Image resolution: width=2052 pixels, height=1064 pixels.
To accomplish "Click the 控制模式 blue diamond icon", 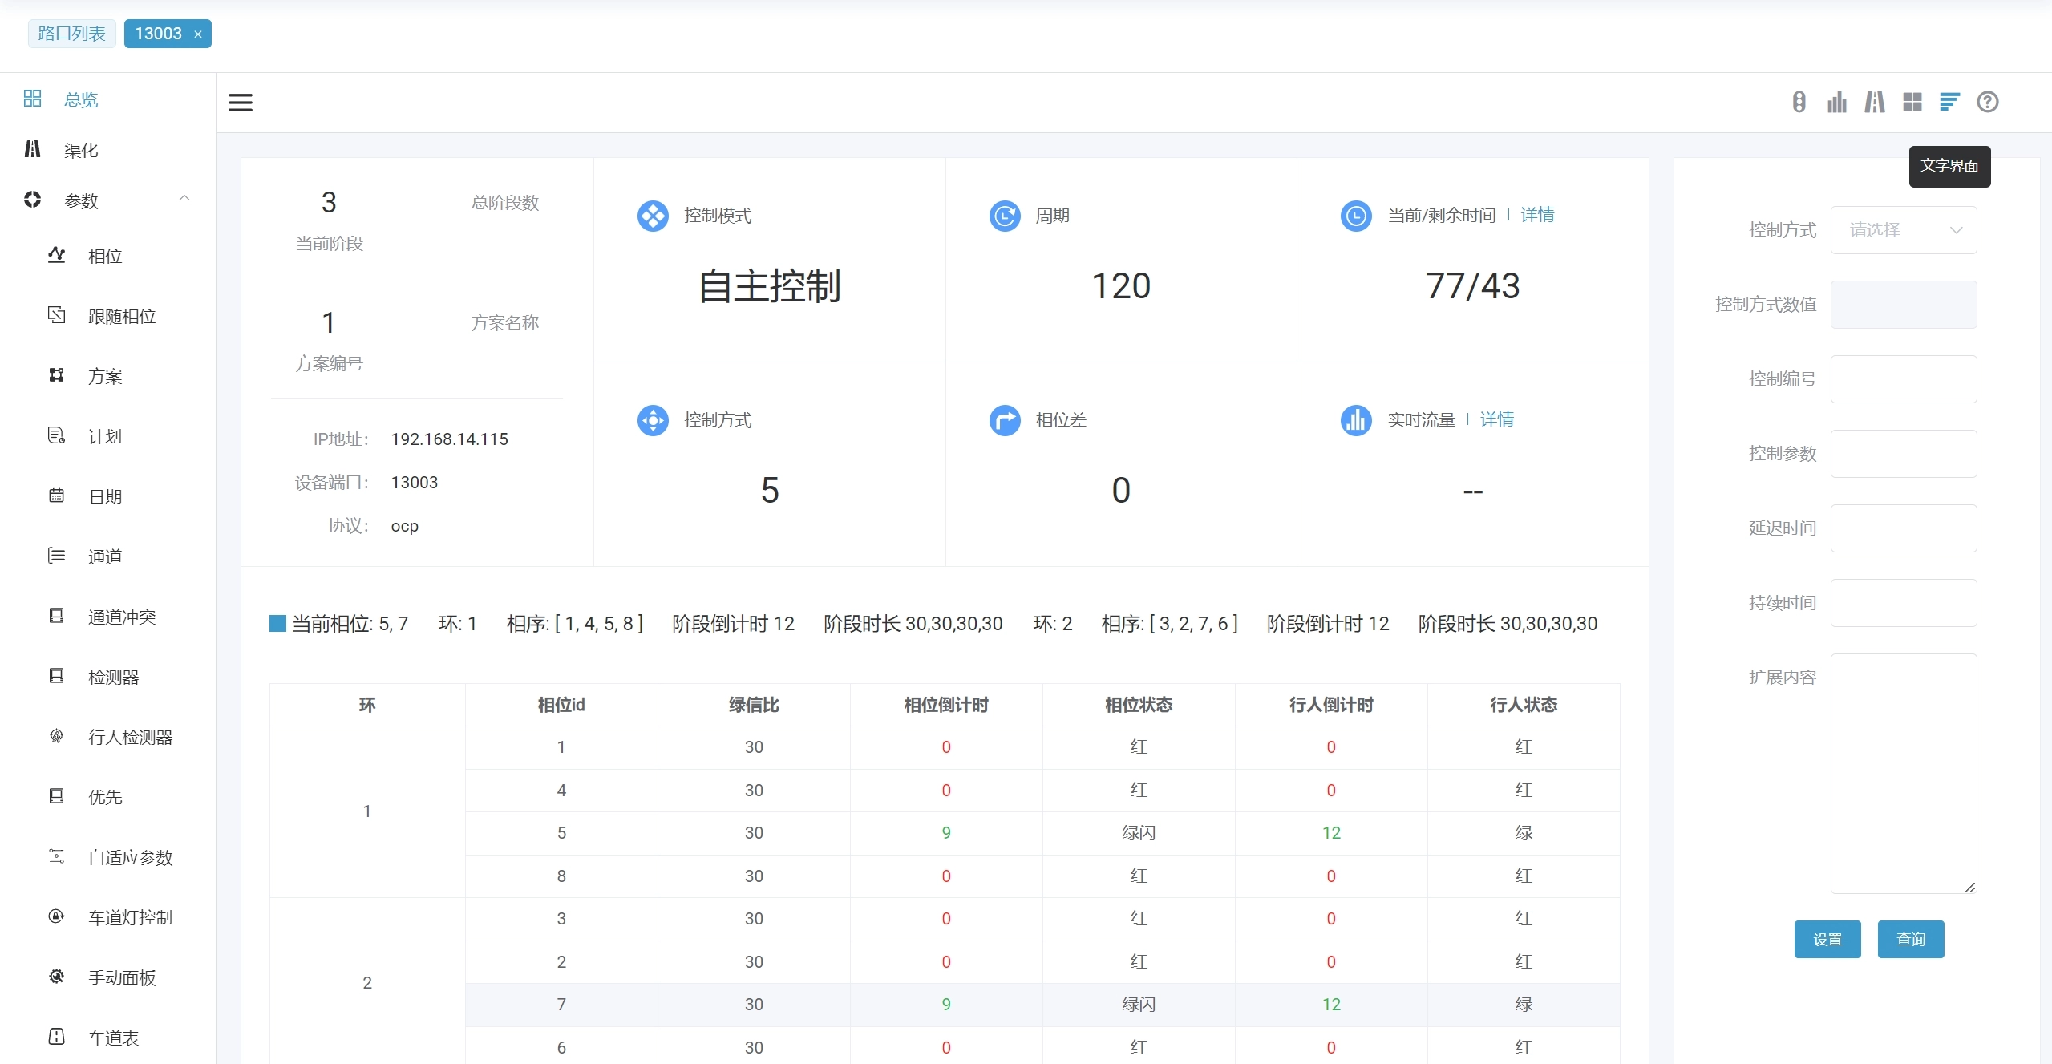I will pyautogui.click(x=653, y=216).
